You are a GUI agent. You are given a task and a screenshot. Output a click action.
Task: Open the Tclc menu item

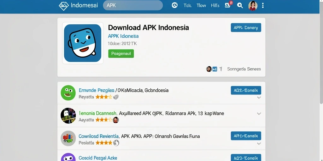(187, 6)
